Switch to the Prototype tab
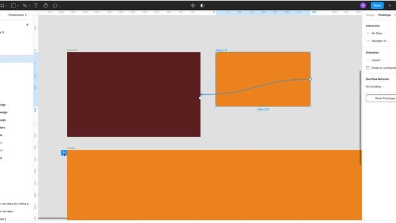Viewport: 396px width, 223px height. pyautogui.click(x=384, y=15)
